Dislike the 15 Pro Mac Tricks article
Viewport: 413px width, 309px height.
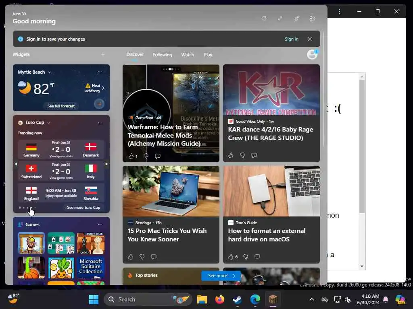tap(142, 256)
